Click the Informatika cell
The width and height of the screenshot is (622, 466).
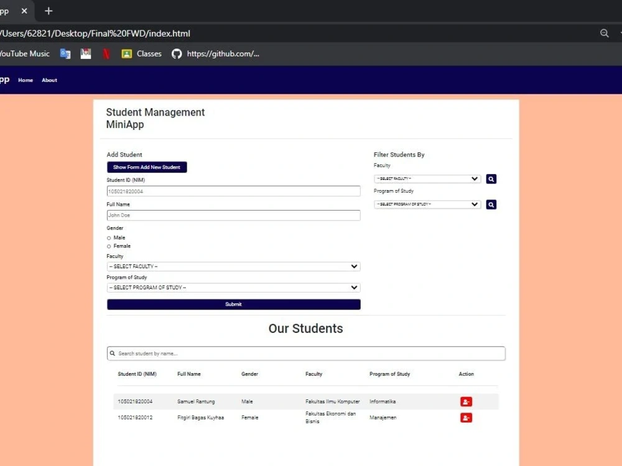click(383, 402)
